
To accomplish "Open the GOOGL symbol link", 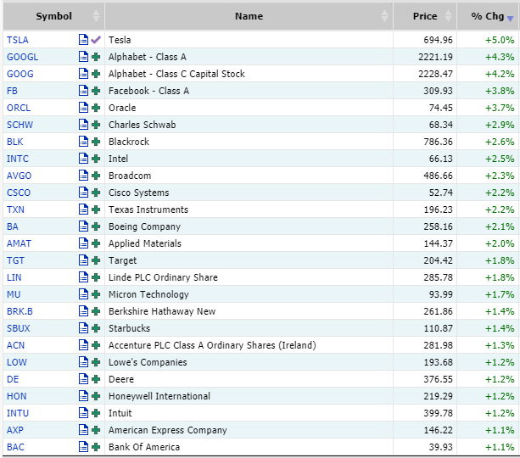I will click(x=23, y=57).
